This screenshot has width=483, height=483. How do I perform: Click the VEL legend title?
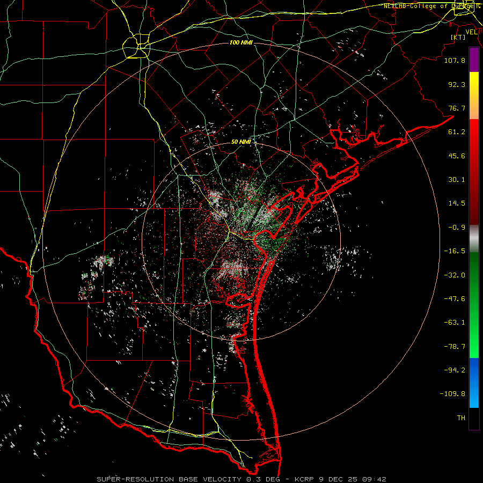(x=471, y=32)
